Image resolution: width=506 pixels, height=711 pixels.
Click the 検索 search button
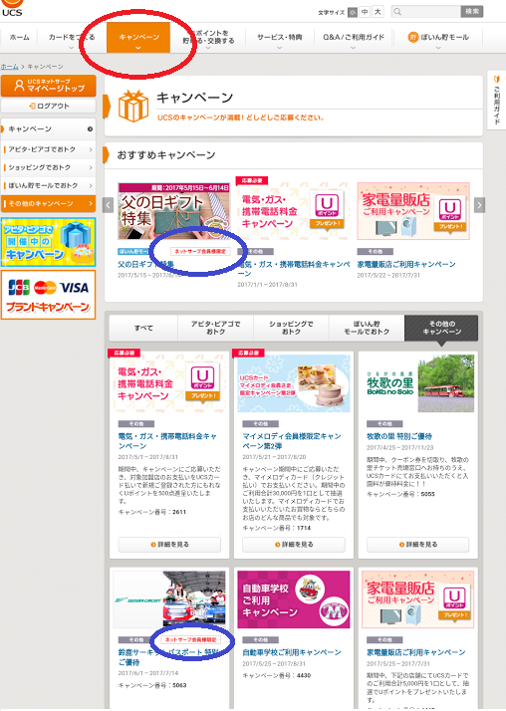click(472, 12)
